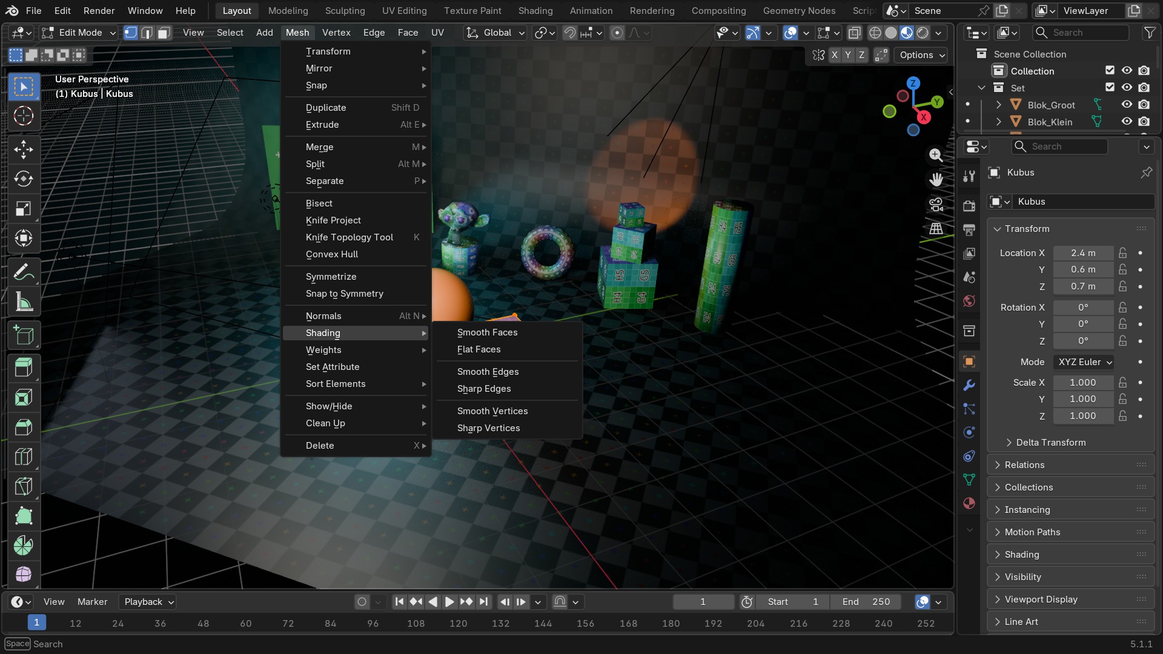The height and width of the screenshot is (654, 1163).
Task: Switch to edge select mode
Action: coord(147,33)
